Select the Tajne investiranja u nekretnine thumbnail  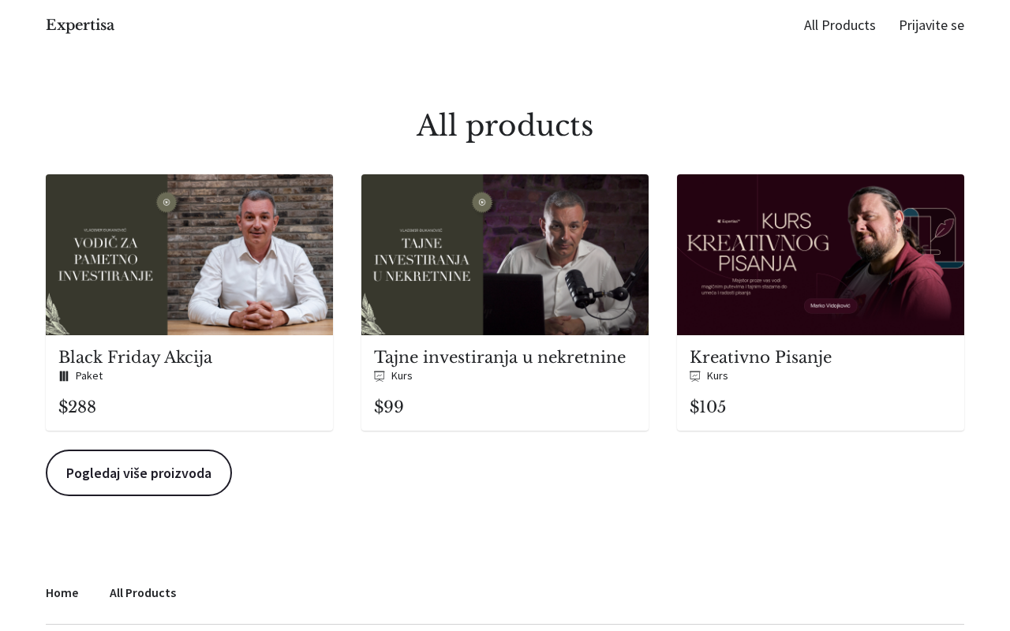[x=505, y=255]
